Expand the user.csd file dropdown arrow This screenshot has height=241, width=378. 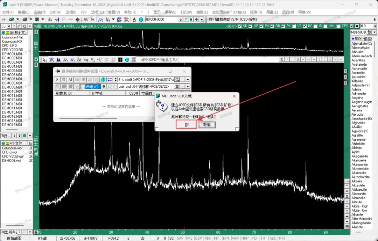(188, 86)
